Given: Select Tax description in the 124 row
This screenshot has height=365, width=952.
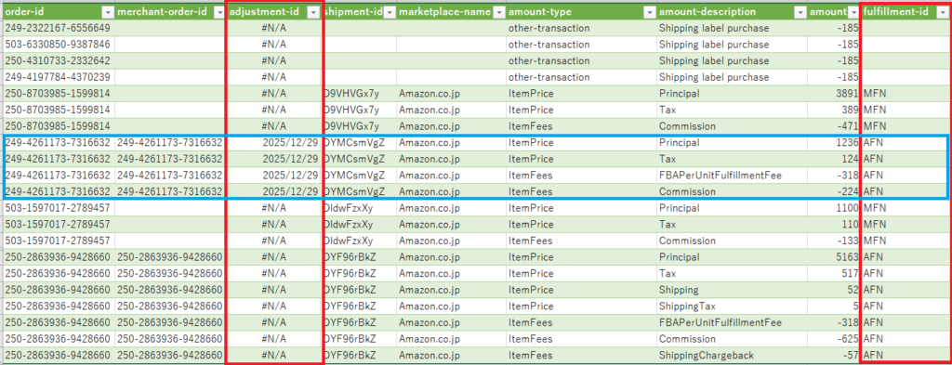Looking at the screenshot, I should point(732,159).
